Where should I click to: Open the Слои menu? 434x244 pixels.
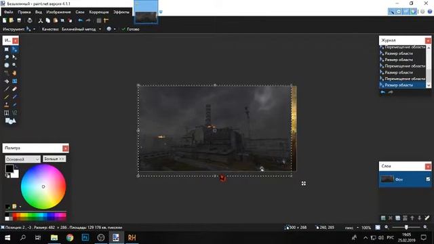click(x=80, y=12)
